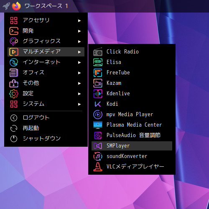Click the システム grid icon

point(14,104)
